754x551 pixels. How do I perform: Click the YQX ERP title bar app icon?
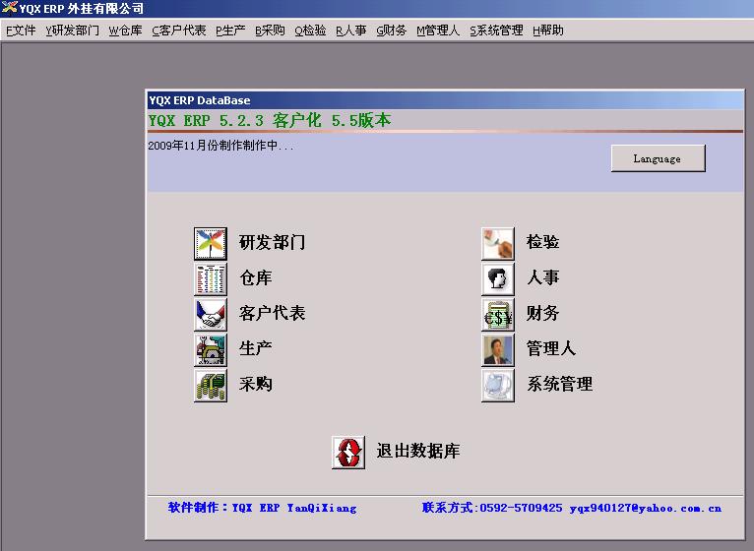point(9,8)
